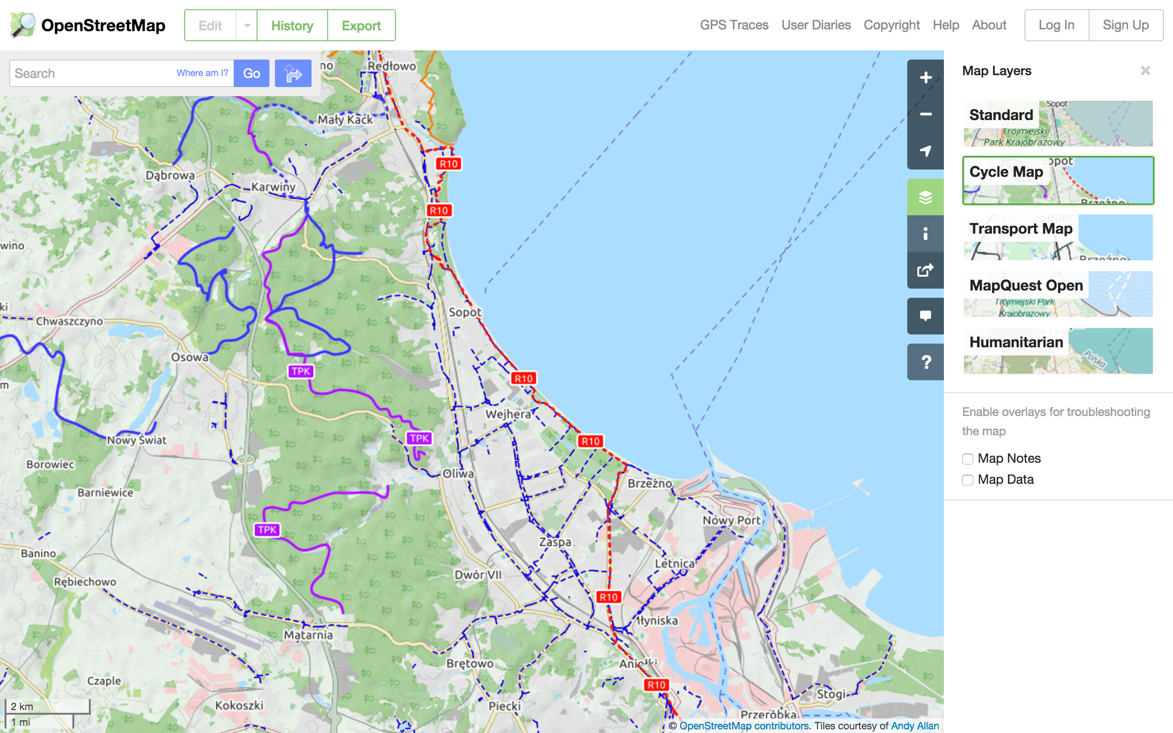Expand the Edit dropdown arrow

[247, 25]
